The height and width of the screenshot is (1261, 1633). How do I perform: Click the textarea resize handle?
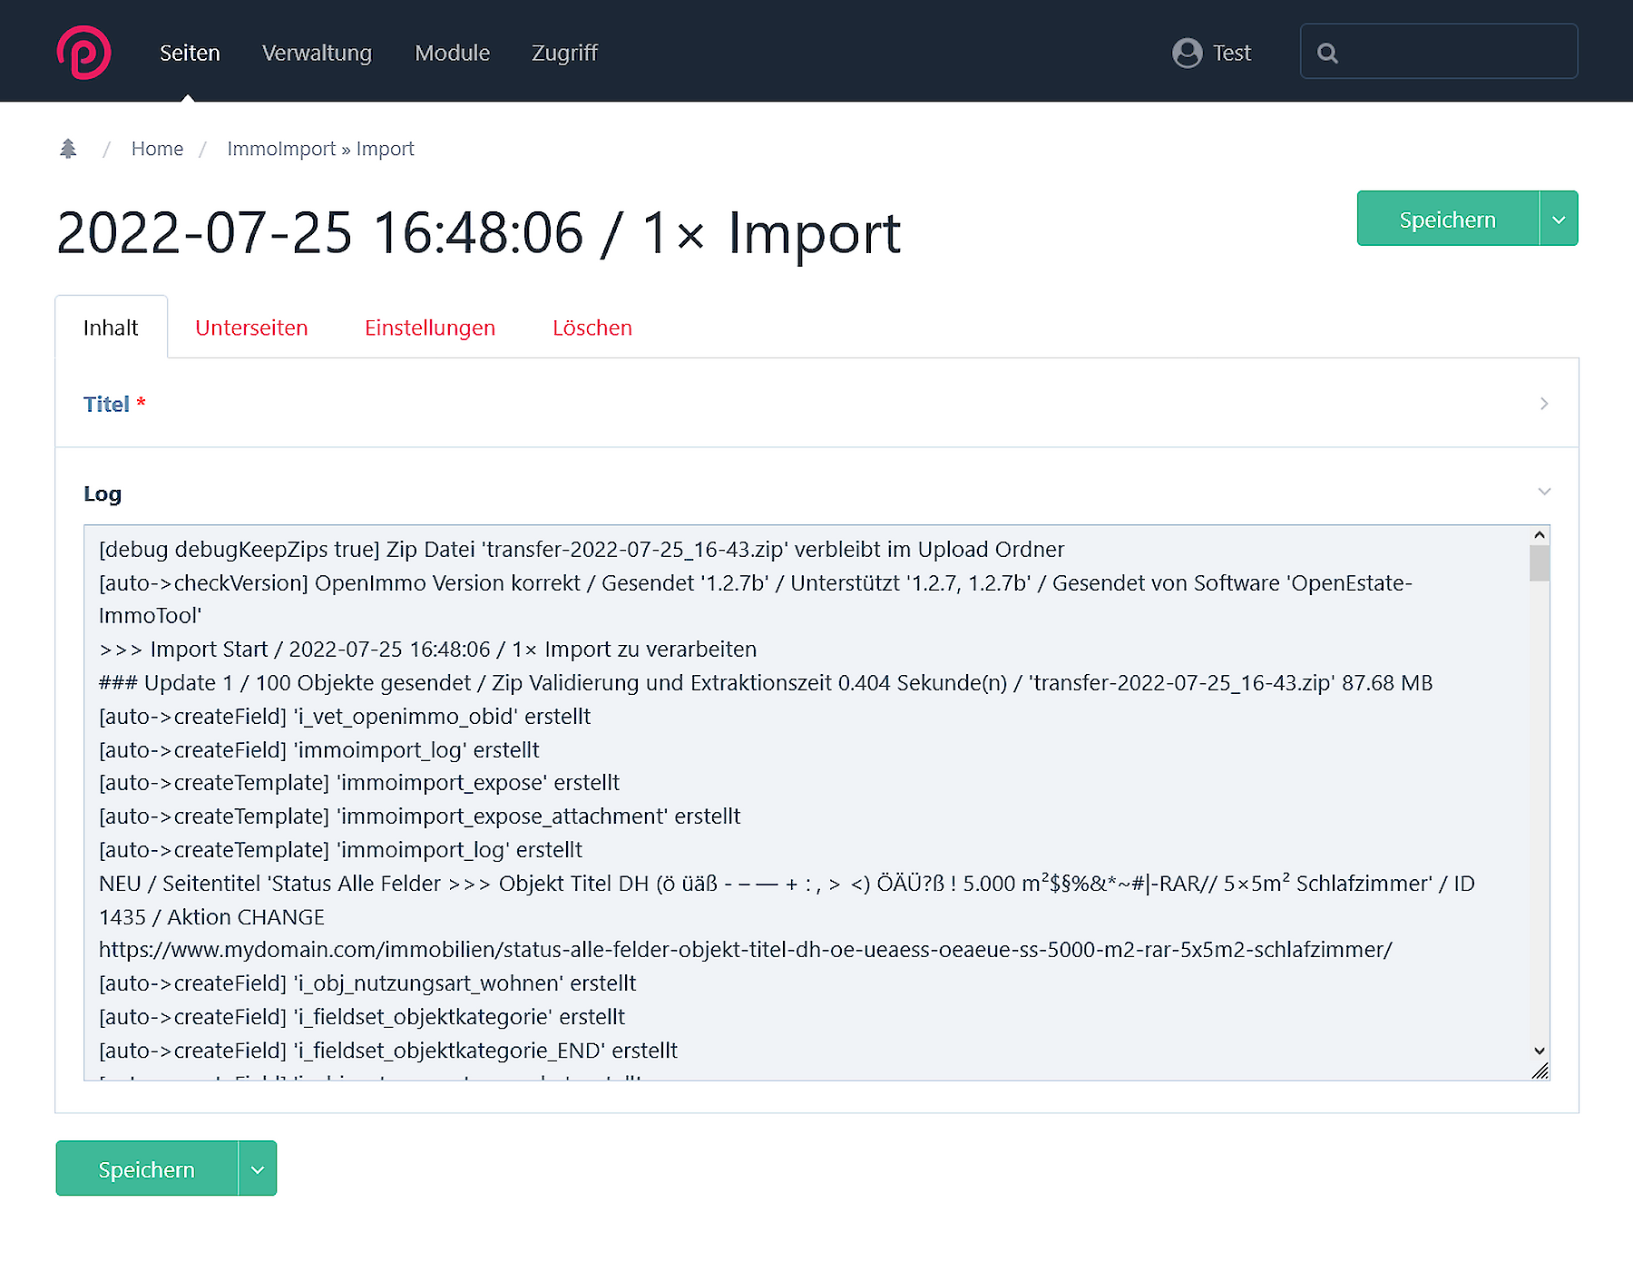click(x=1540, y=1071)
